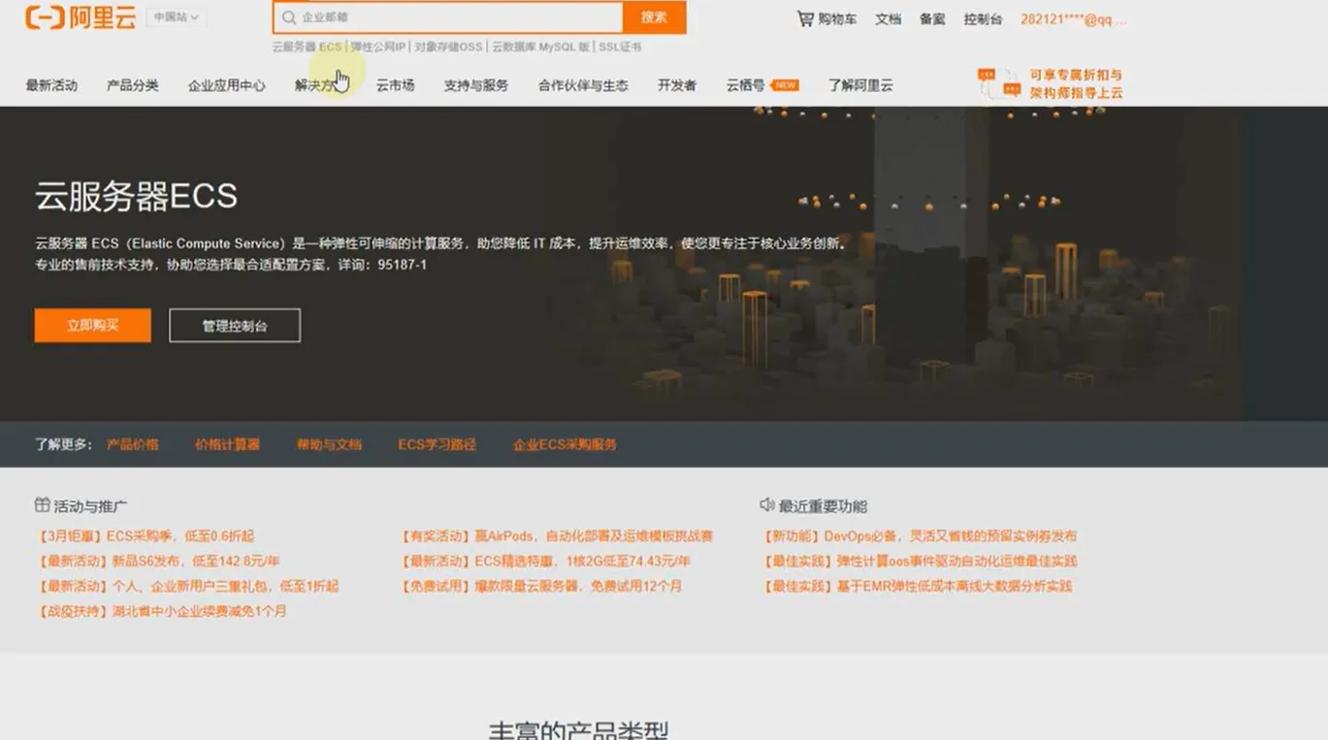
Task: Click the gift icon beside 活动与推广
Action: click(42, 505)
